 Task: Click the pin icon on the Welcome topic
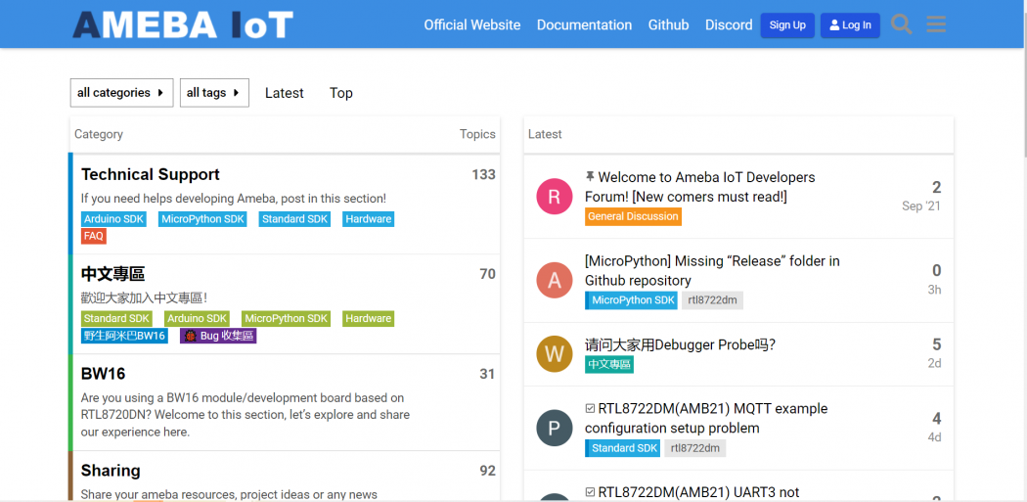tap(590, 177)
